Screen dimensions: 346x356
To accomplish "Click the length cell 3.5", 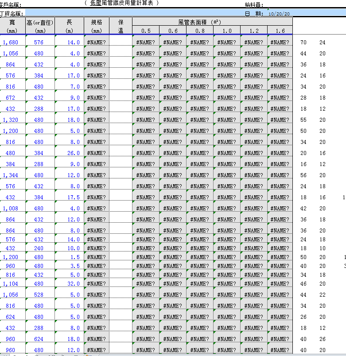I will pos(69,264).
